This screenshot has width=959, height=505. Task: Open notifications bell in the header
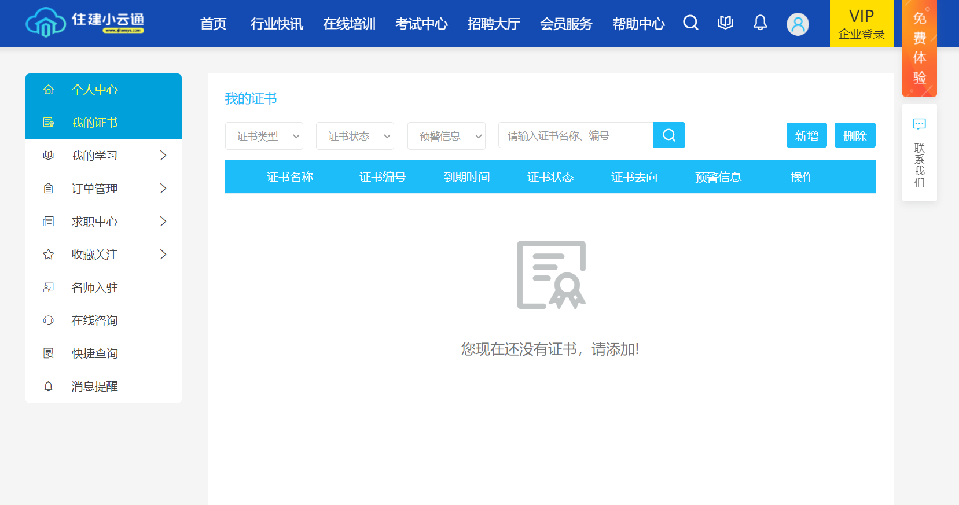(x=760, y=23)
